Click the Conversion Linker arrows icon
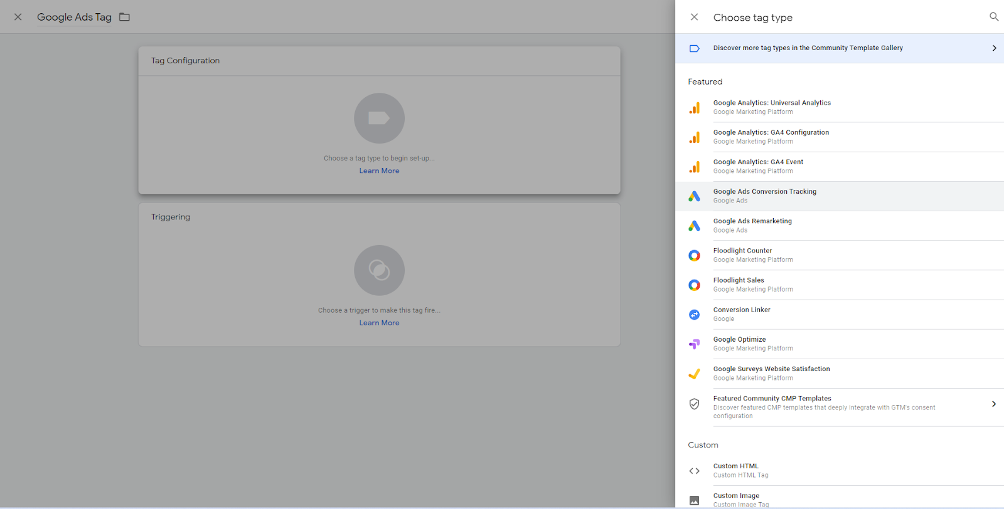The image size is (1004, 509). [694, 315]
